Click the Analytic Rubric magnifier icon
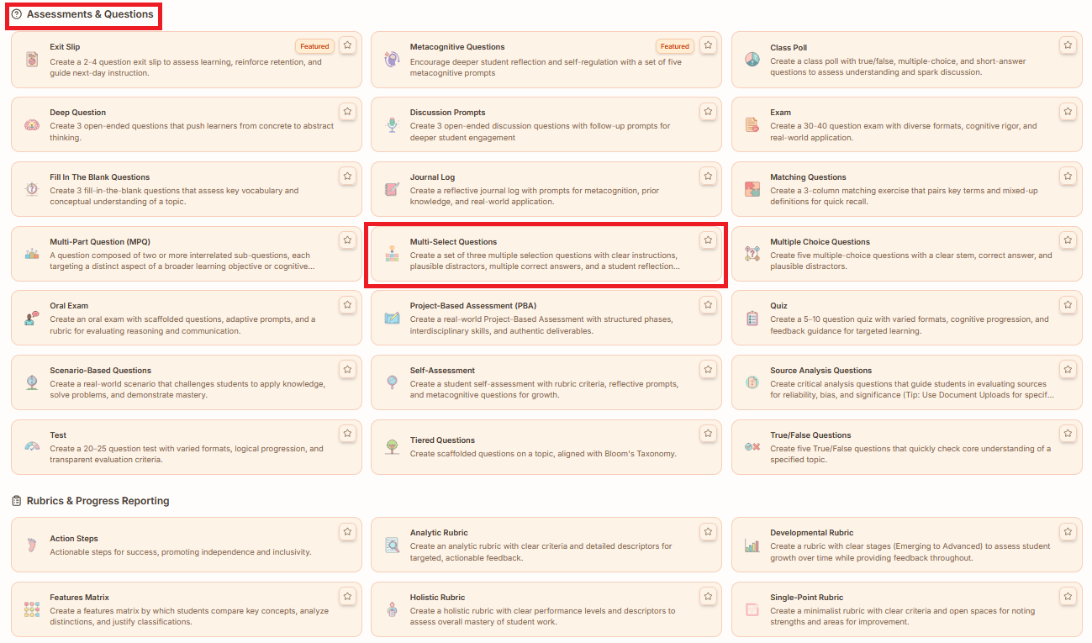Viewport: 1092px width, 643px height. 391,545
